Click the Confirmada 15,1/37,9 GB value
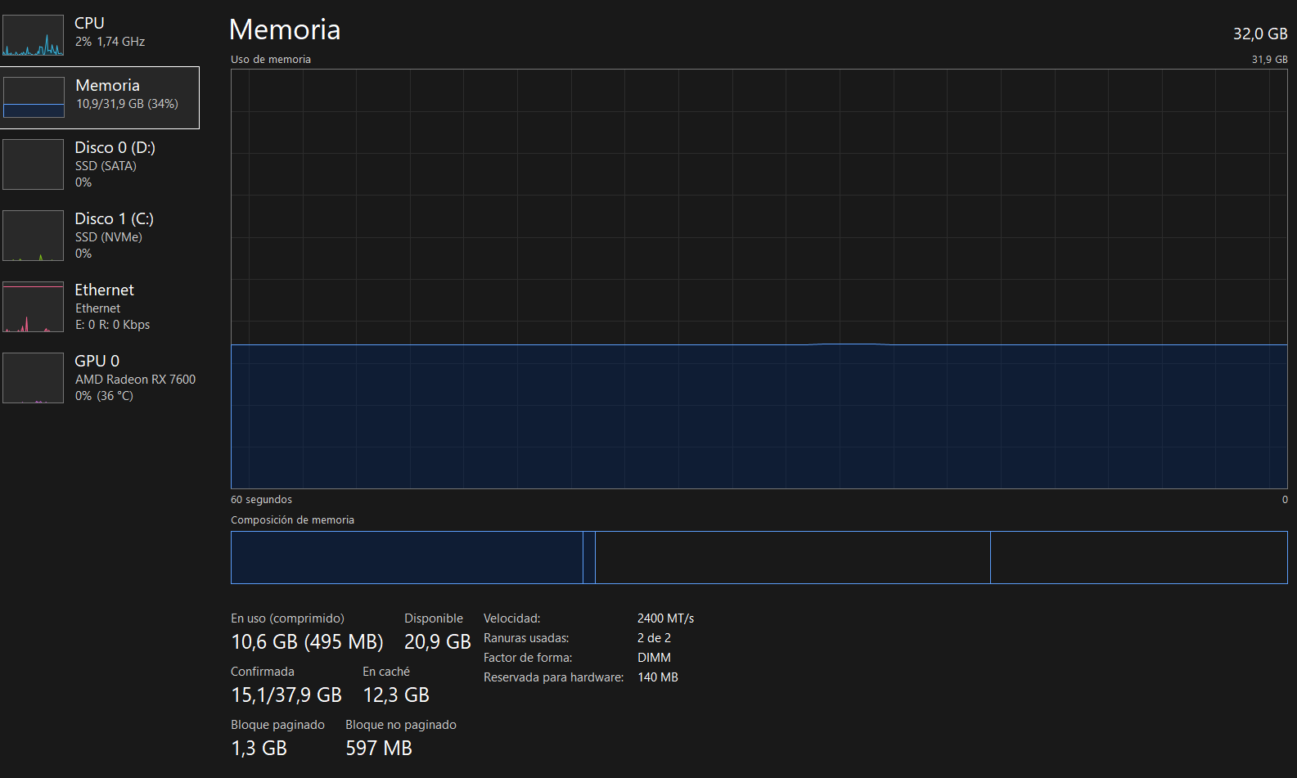The image size is (1297, 778). click(x=286, y=695)
